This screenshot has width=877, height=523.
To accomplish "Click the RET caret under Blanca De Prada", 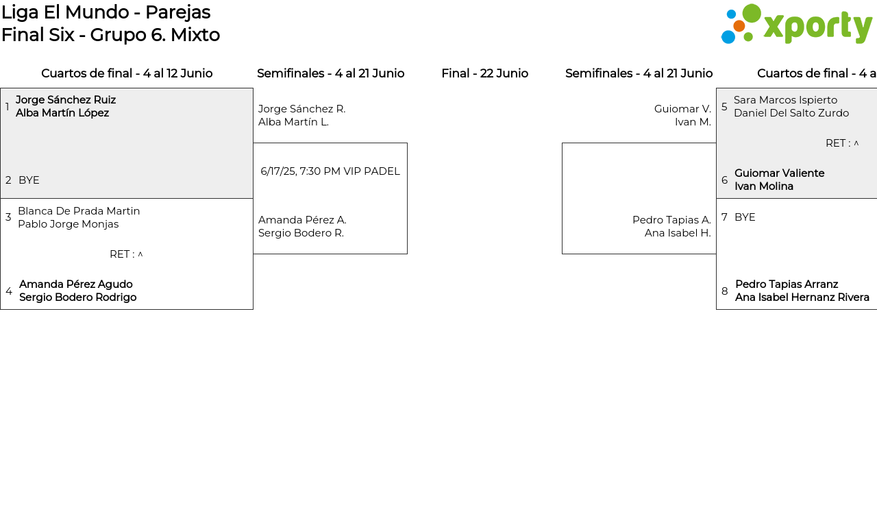I will [x=140, y=254].
